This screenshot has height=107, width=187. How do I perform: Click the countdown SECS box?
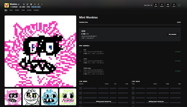tap(174, 5)
